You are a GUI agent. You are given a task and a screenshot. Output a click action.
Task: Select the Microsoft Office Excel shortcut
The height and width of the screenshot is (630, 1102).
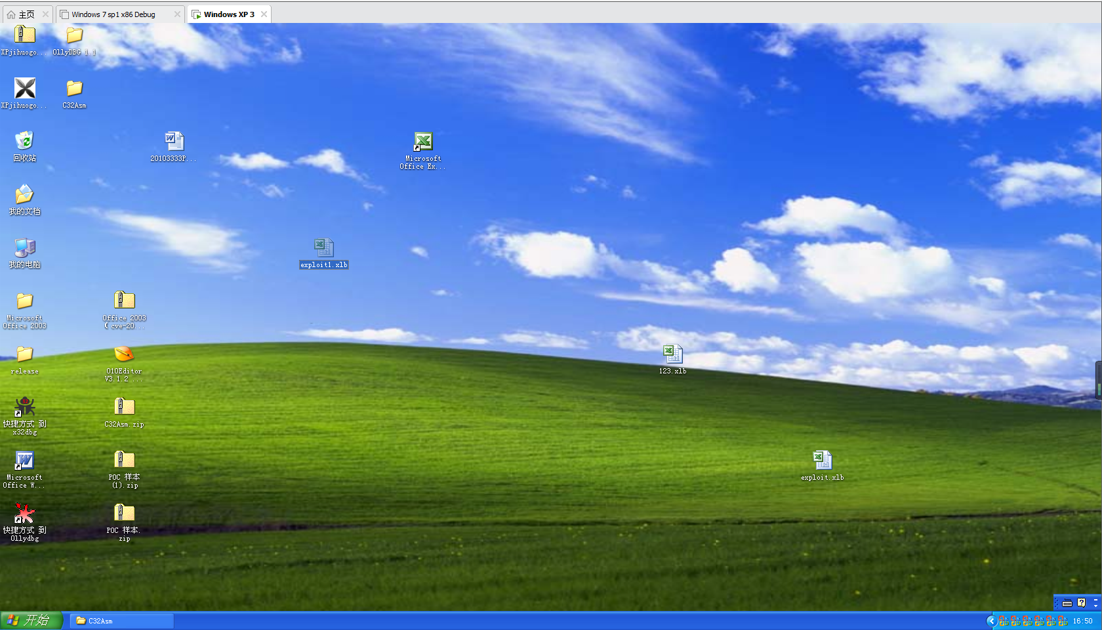pyautogui.click(x=423, y=141)
